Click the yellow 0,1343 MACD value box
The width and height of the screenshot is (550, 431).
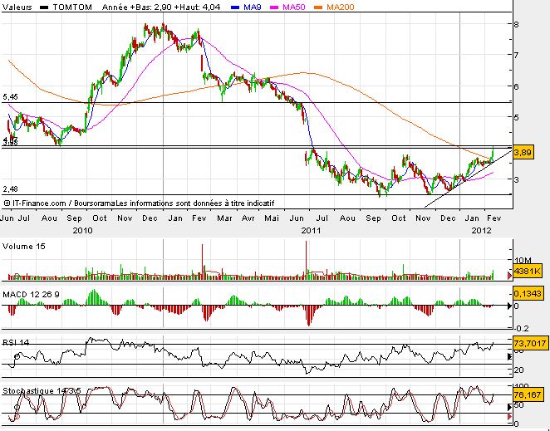point(529,293)
